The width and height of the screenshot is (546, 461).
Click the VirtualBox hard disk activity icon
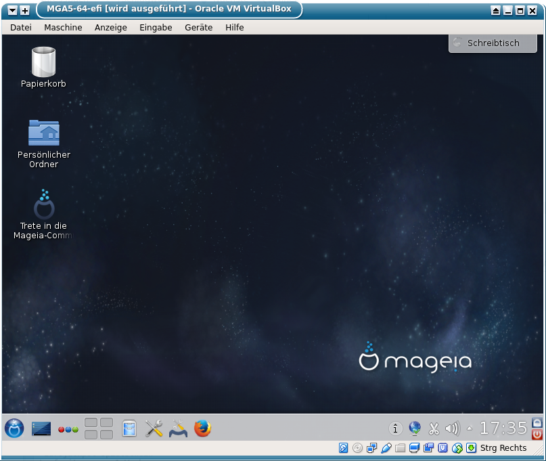click(x=343, y=447)
